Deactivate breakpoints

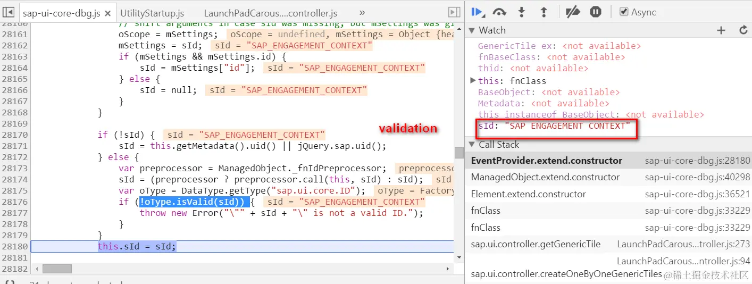pos(572,12)
